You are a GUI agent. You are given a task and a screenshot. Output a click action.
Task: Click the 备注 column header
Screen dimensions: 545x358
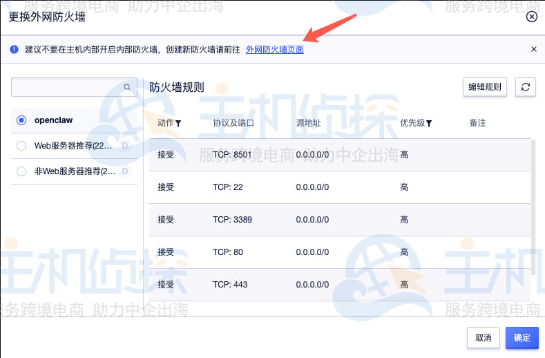pos(477,123)
